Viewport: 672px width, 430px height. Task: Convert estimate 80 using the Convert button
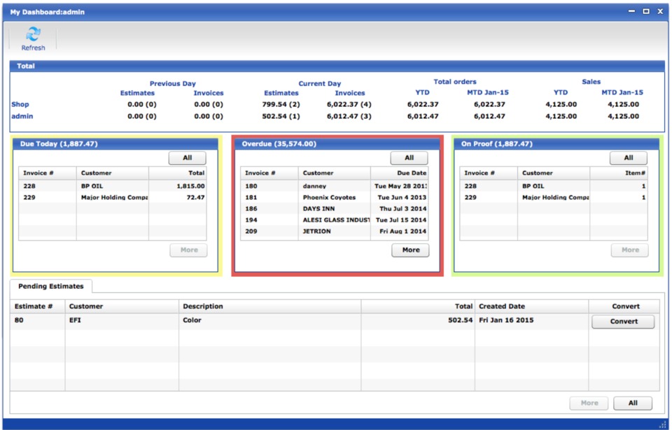pos(623,322)
